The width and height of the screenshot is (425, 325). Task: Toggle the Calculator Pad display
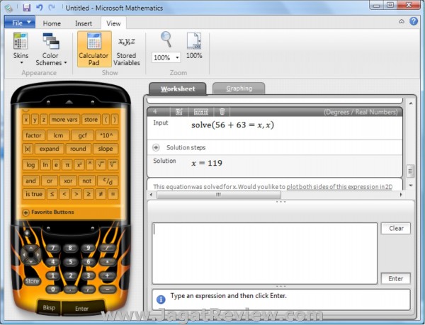tap(93, 49)
